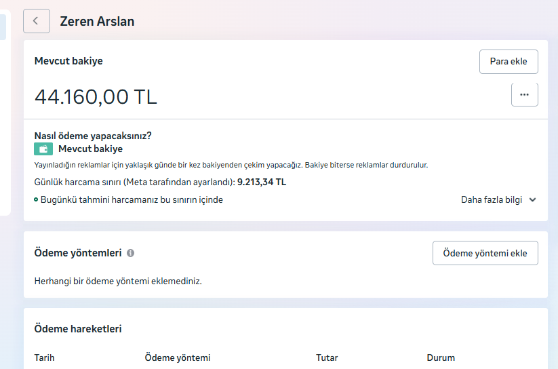Go back using the left arrow button
The image size is (558, 369).
37,21
